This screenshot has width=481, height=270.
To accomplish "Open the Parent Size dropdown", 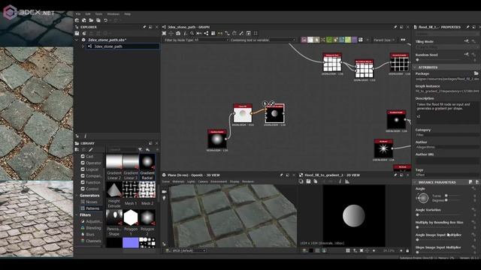I will pyautogui.click(x=384, y=40).
